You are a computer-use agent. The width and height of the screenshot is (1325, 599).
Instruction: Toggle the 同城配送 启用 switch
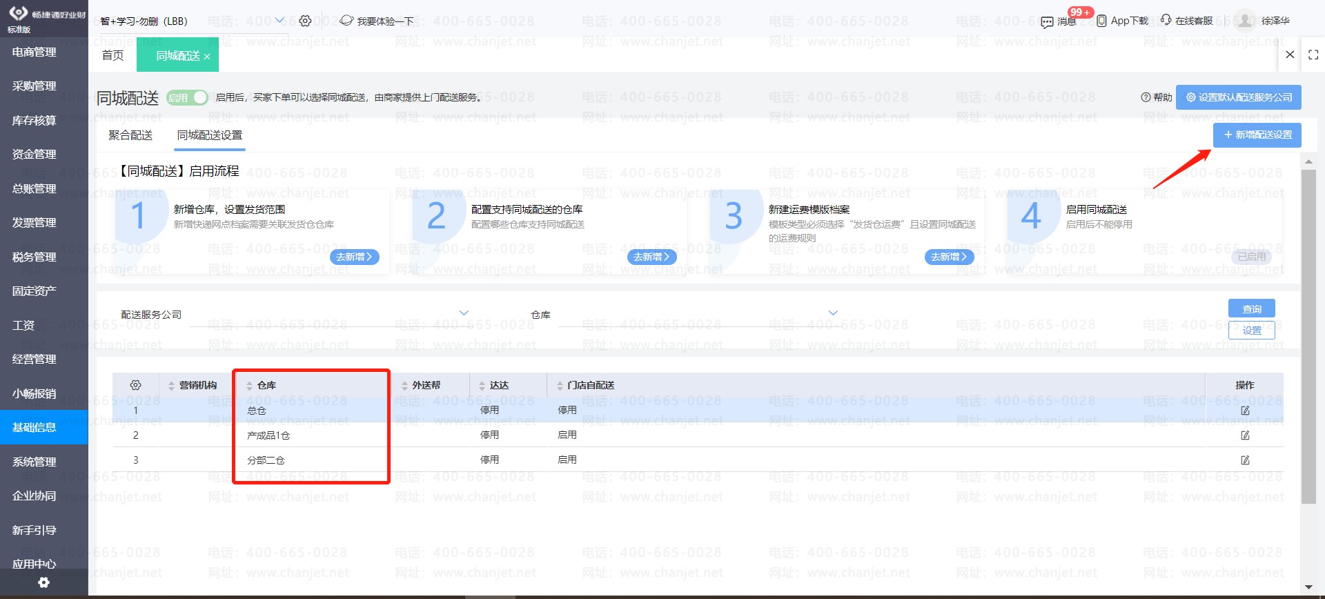pos(188,97)
